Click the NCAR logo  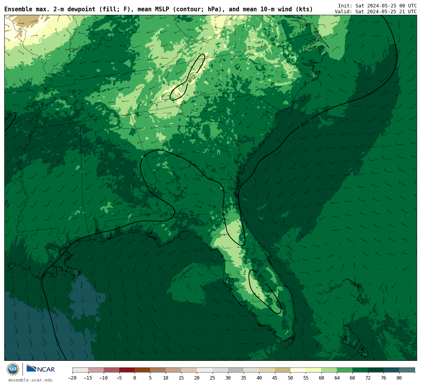point(41,369)
